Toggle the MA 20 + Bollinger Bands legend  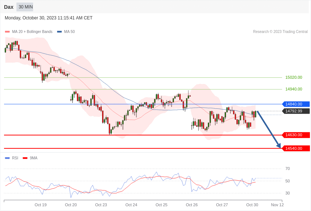(29, 32)
